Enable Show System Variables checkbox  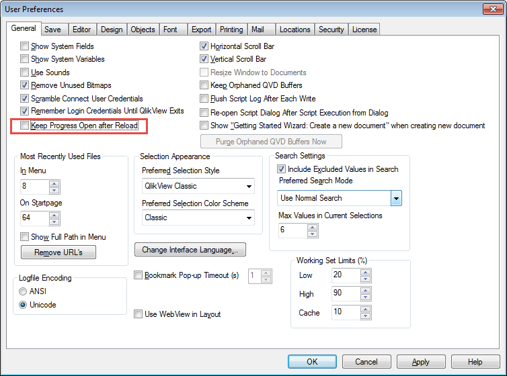(24, 58)
